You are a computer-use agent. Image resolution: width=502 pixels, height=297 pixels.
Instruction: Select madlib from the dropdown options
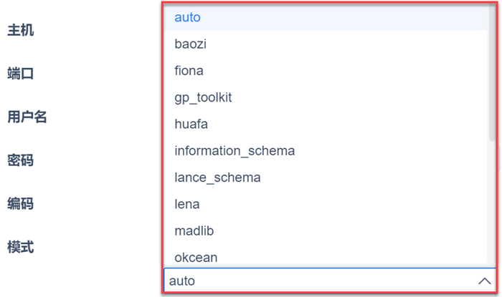coord(194,231)
